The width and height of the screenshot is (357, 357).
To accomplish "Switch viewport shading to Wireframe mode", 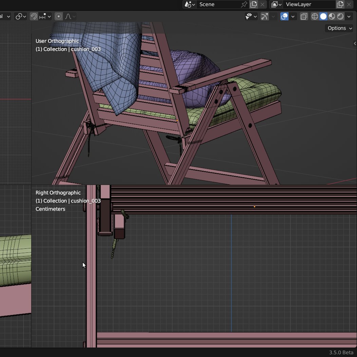I will click(315, 16).
